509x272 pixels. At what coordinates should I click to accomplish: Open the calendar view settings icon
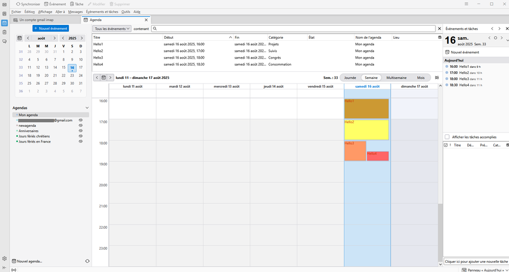(x=437, y=78)
